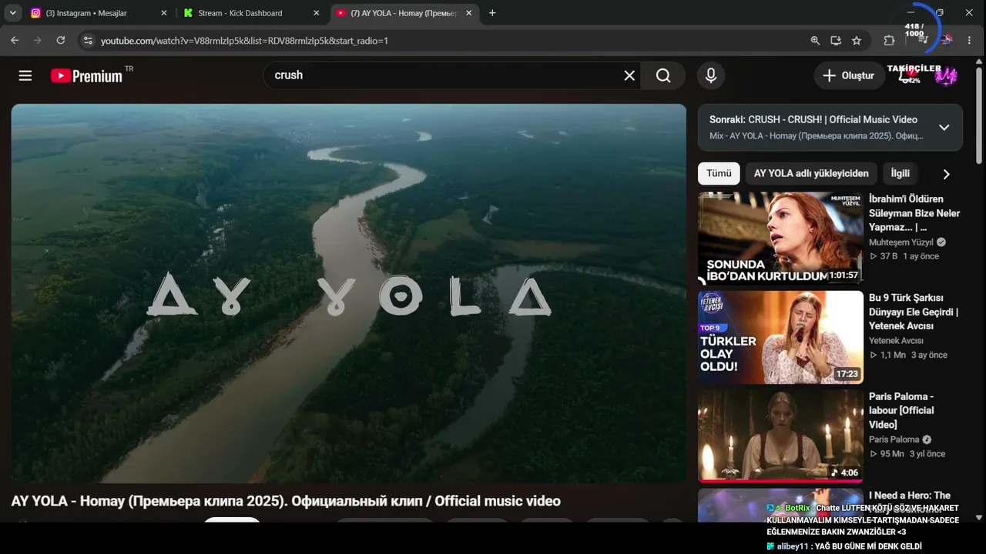The width and height of the screenshot is (986, 554).
Task: Open the install app icon in address bar
Action: coord(836,41)
